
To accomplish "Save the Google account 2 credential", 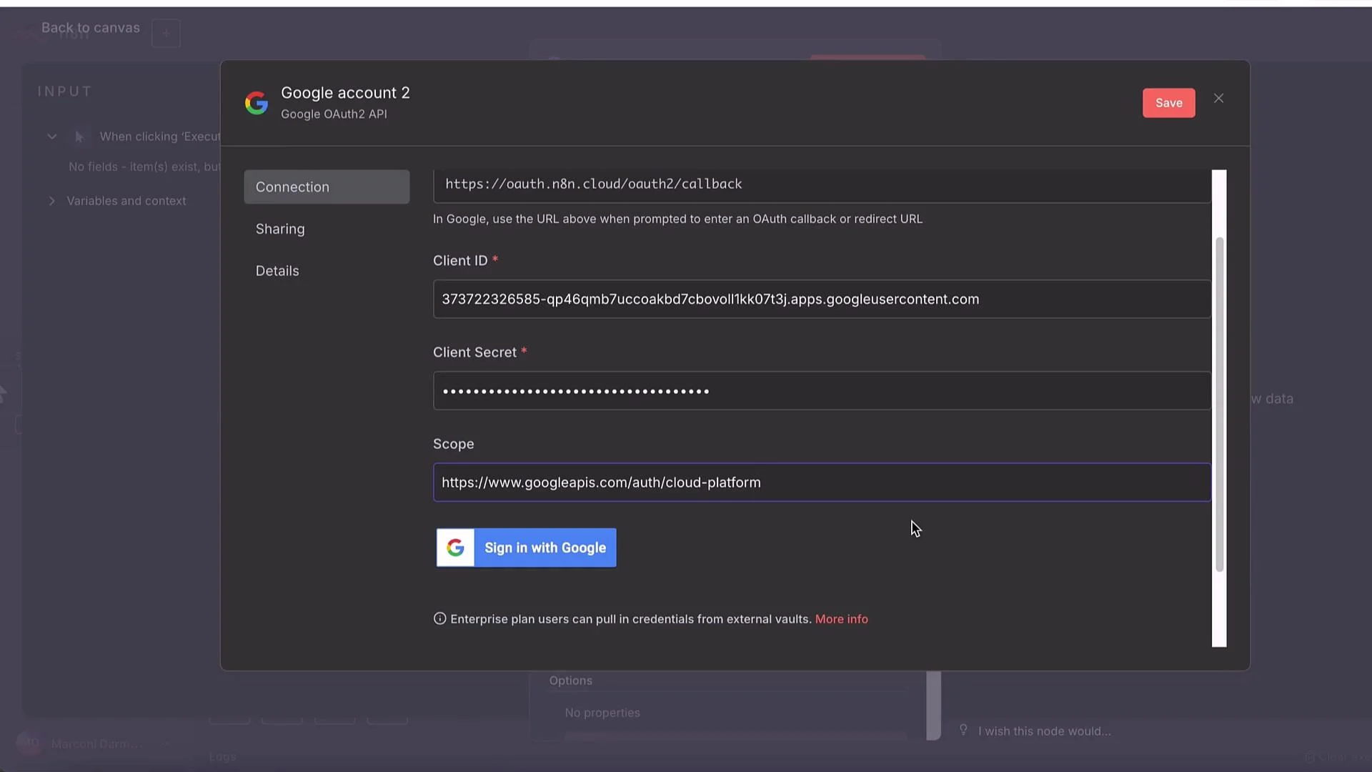I will click(1168, 103).
